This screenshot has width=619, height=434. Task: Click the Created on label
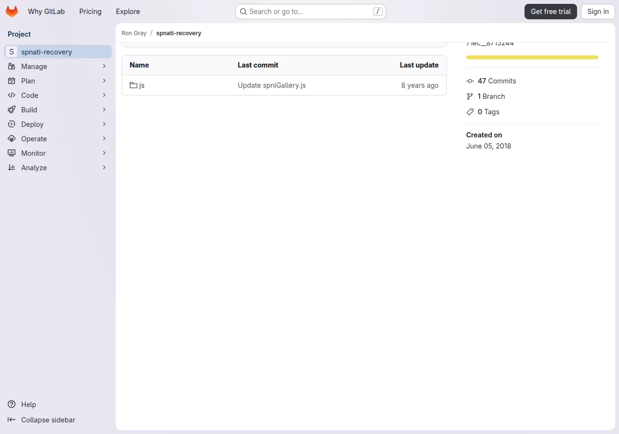point(484,135)
